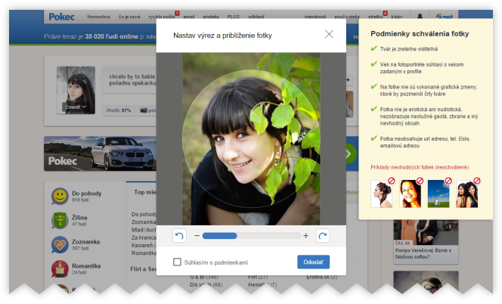Screen dimensions: 502x304
Task: Open the Hermelina profile menu item
Action: [98, 17]
